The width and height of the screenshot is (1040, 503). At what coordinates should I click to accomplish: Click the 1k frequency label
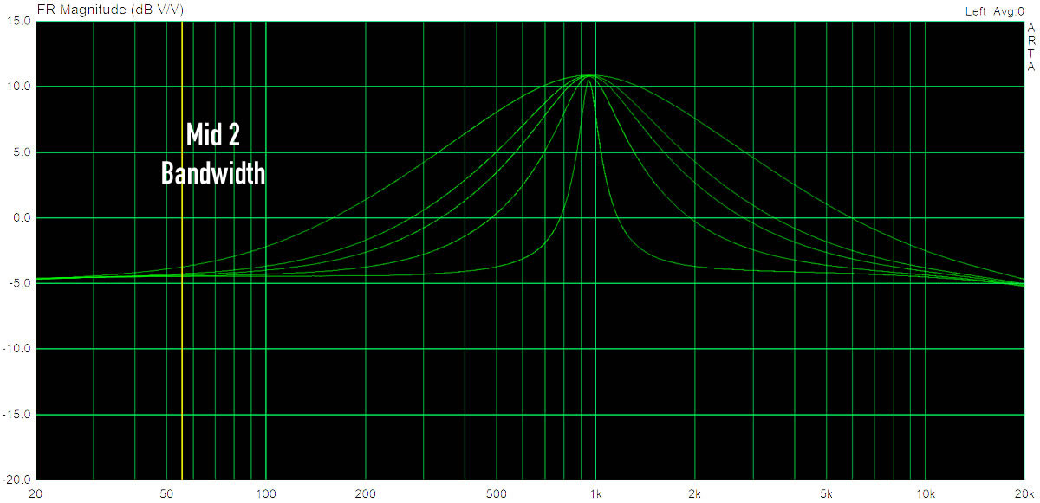click(595, 493)
